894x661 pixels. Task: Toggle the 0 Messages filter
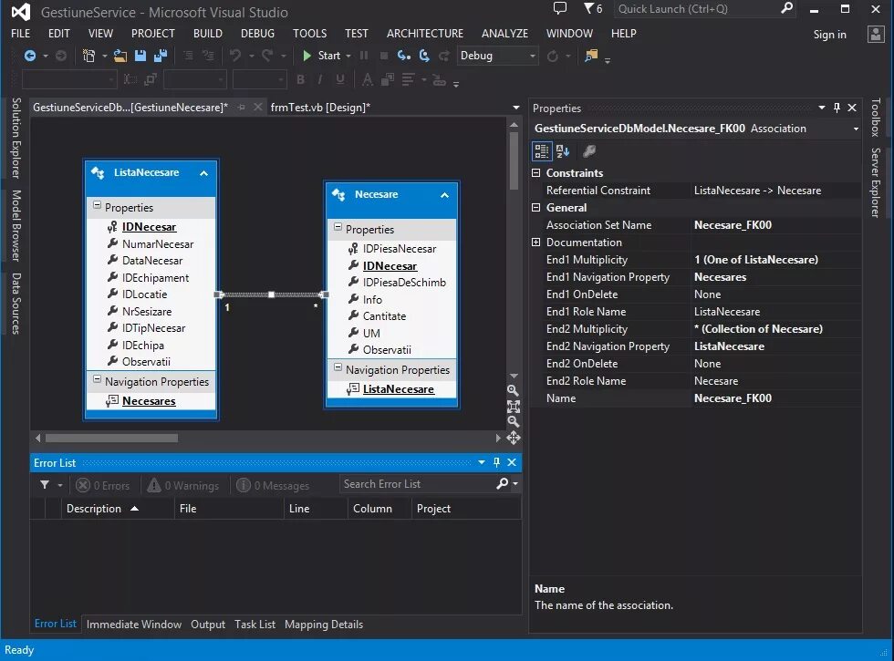point(273,485)
